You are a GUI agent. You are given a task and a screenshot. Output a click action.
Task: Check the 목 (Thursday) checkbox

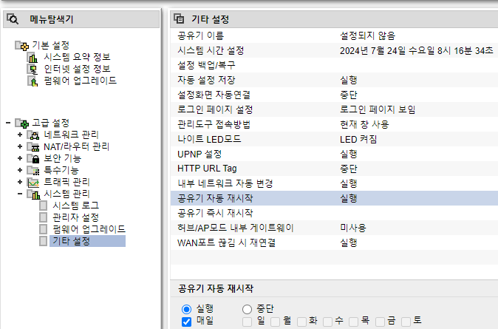pyautogui.click(x=354, y=322)
